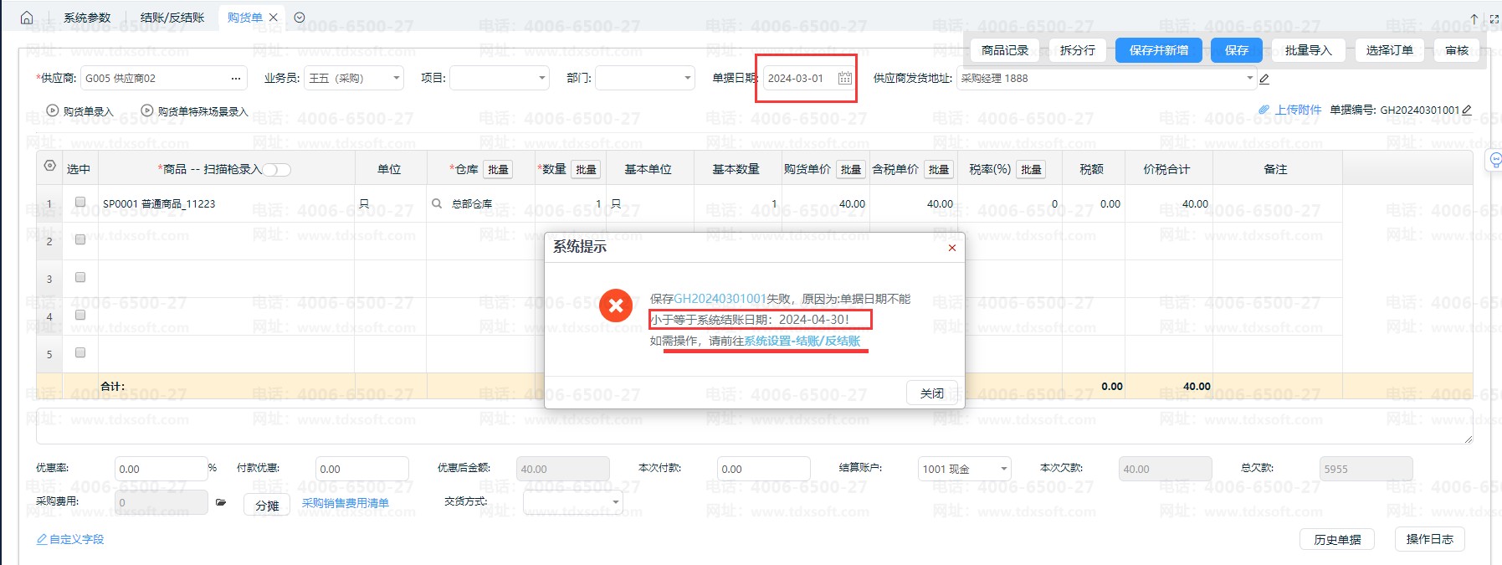
Task: Switch to the 系统参数 tab
Action: coord(87,18)
